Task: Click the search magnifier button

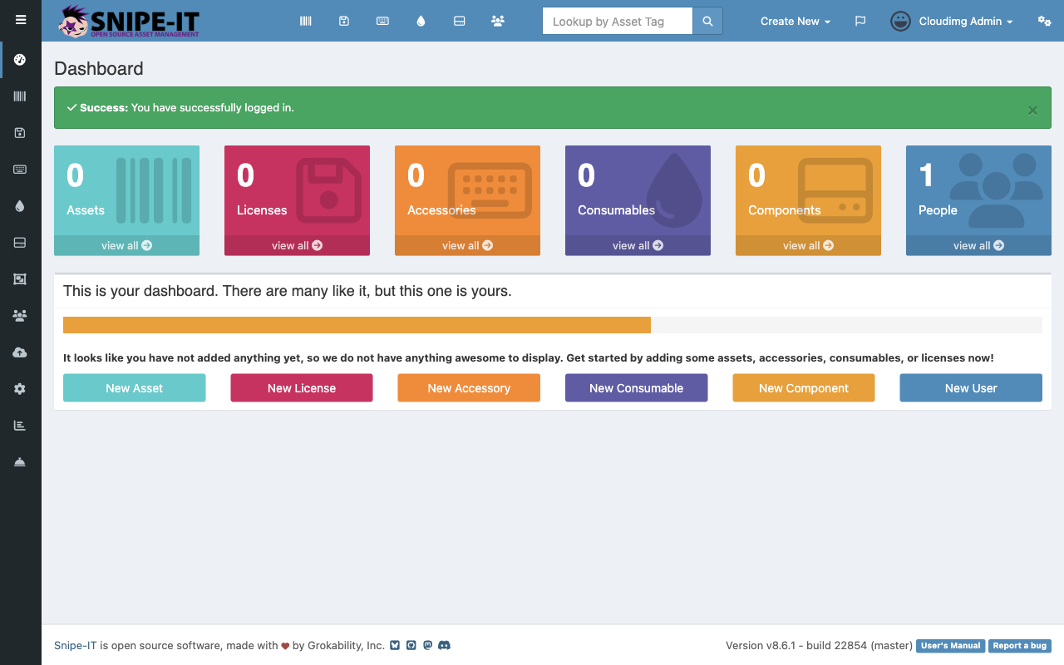Action: [707, 21]
